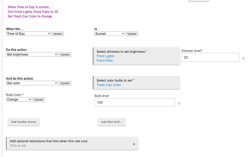The width and height of the screenshot is (251, 157).
Task: Open the Time of Day dropdown
Action: click(28, 33)
